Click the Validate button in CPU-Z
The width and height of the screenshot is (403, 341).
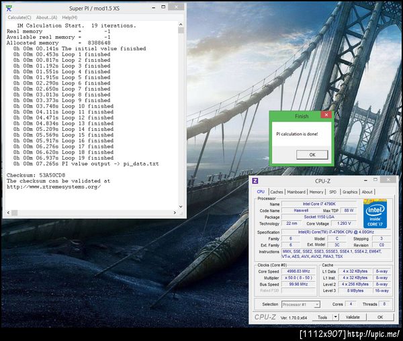pyautogui.click(x=353, y=318)
